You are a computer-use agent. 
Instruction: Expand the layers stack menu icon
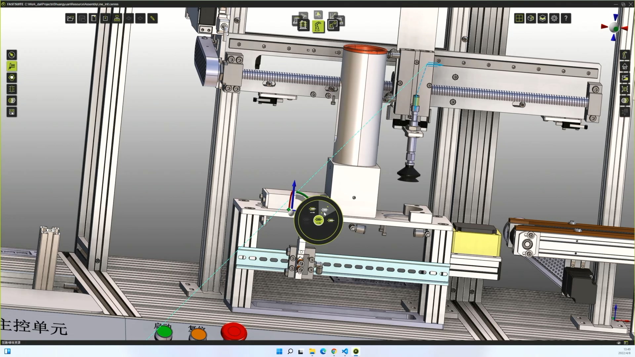tap(542, 19)
